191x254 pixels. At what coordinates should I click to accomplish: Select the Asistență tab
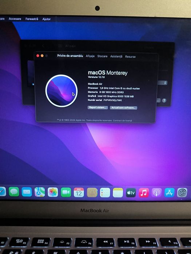click(x=116, y=56)
